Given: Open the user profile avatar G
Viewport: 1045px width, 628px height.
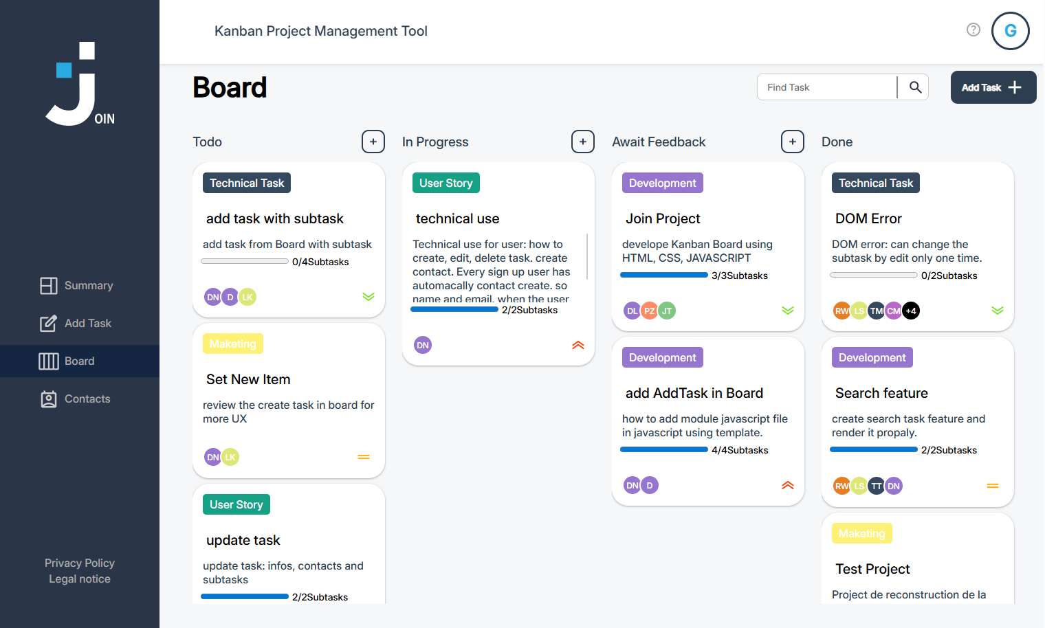Looking at the screenshot, I should coord(1010,31).
